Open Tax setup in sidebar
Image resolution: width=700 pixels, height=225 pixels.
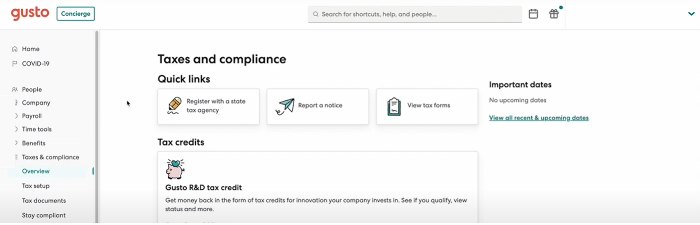pyautogui.click(x=36, y=186)
